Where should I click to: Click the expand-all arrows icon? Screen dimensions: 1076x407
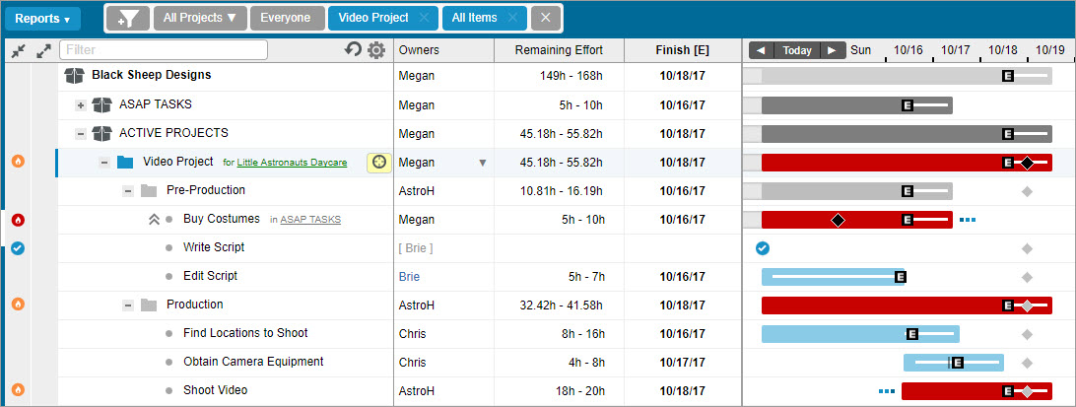(42, 50)
